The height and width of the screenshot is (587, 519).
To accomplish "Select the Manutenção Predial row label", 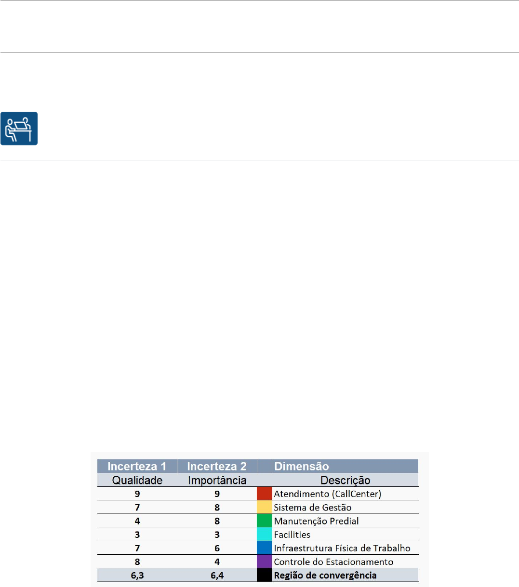I will click(x=316, y=521).
